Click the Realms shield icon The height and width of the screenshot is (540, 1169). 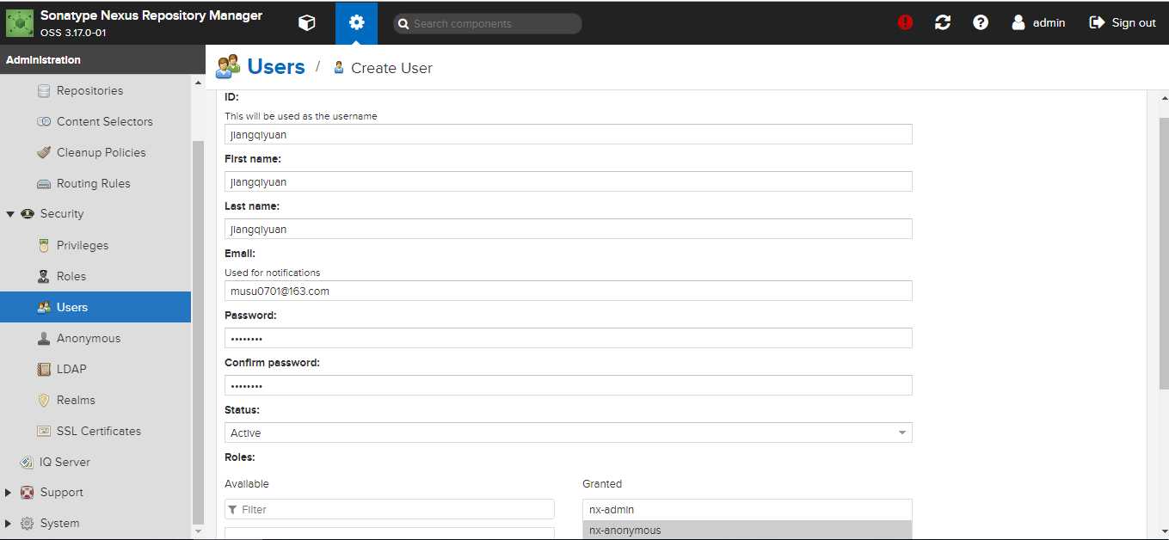click(x=44, y=401)
